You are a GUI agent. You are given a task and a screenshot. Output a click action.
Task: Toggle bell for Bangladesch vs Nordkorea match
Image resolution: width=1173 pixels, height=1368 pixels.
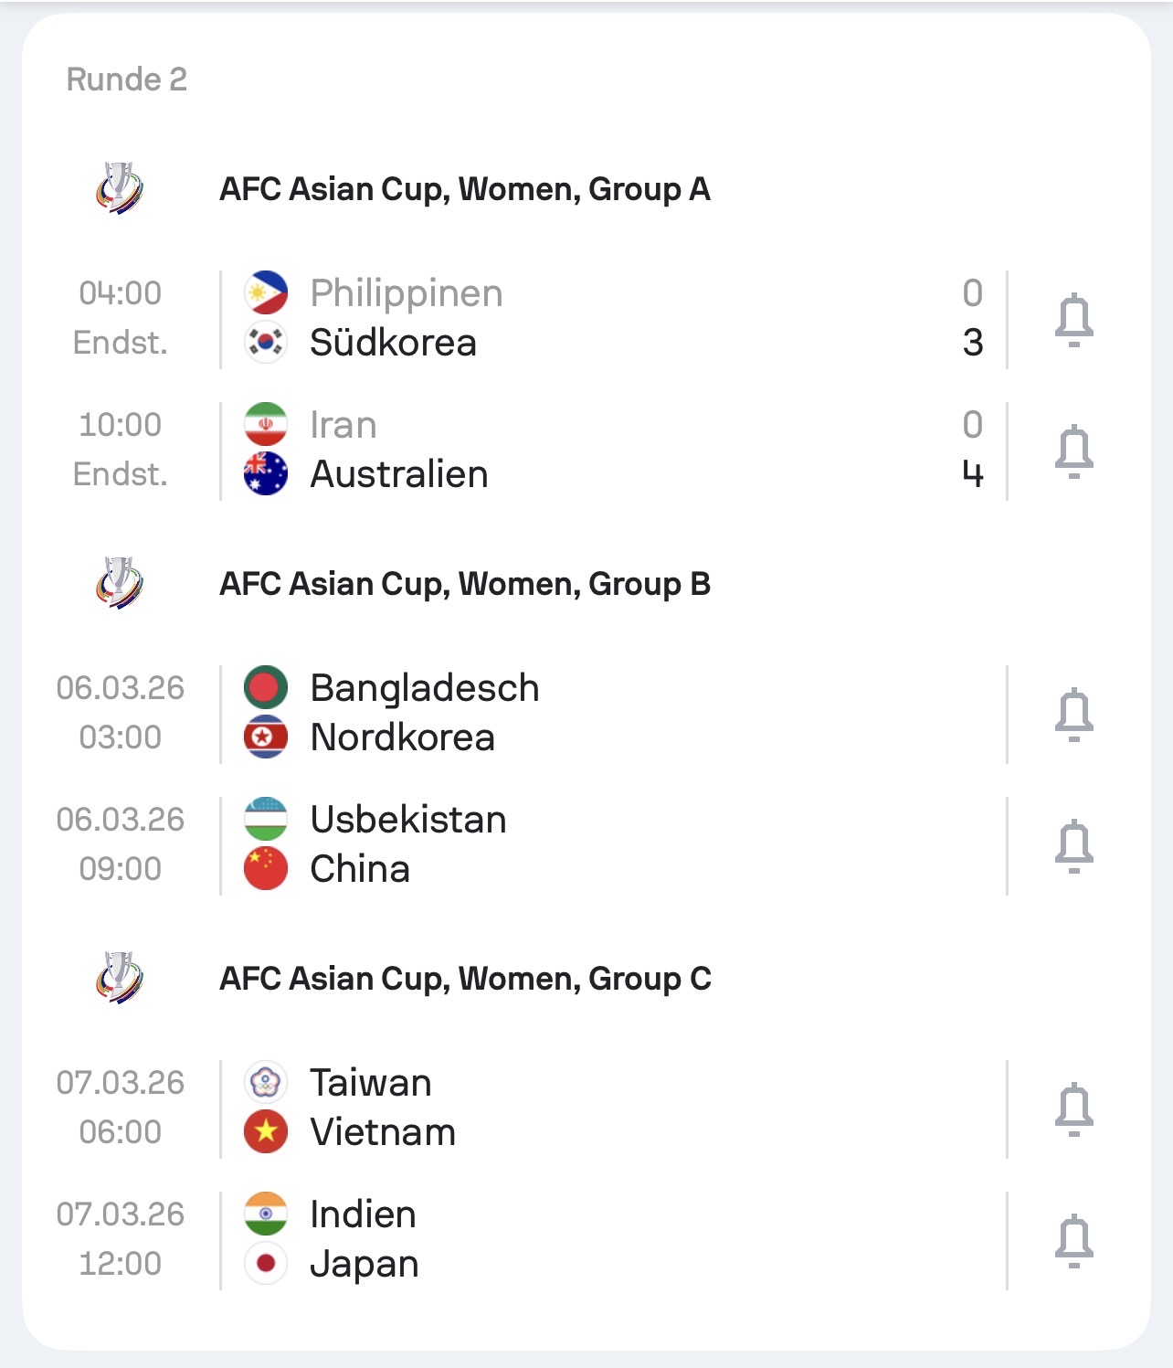coord(1073,714)
